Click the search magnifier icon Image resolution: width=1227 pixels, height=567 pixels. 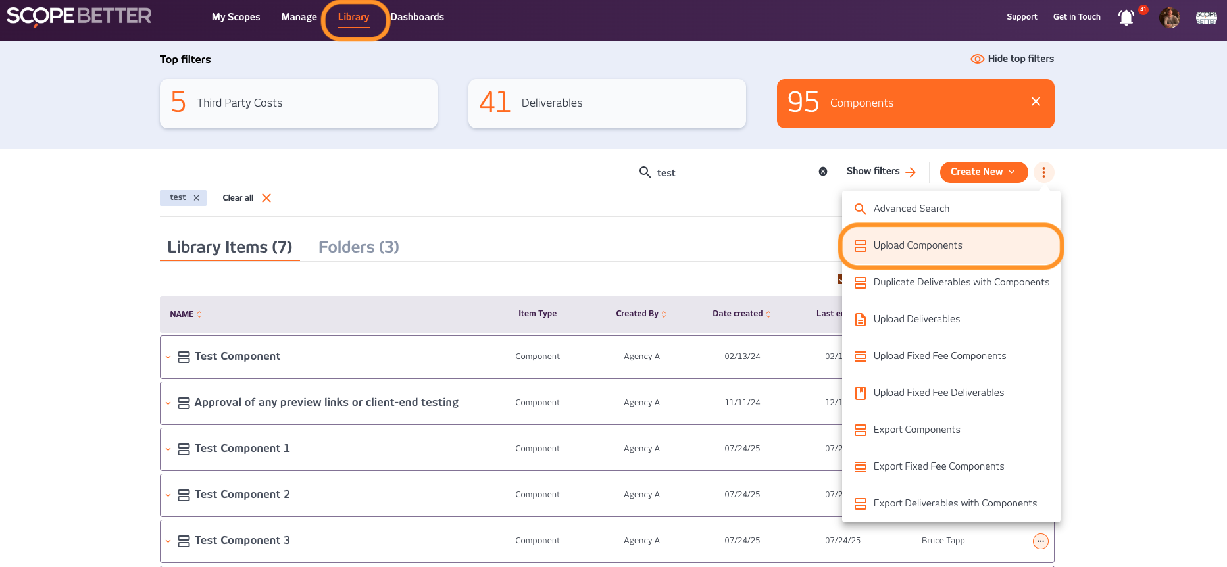tap(645, 172)
